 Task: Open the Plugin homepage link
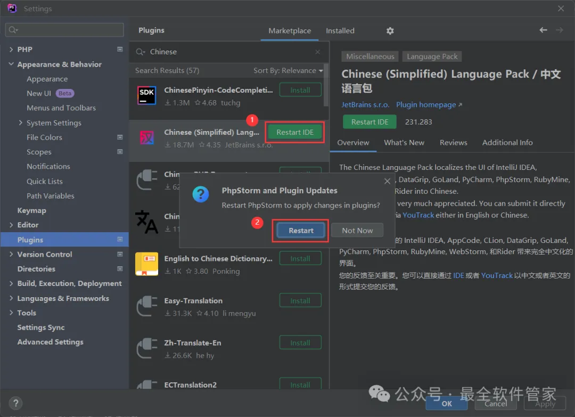(x=429, y=104)
